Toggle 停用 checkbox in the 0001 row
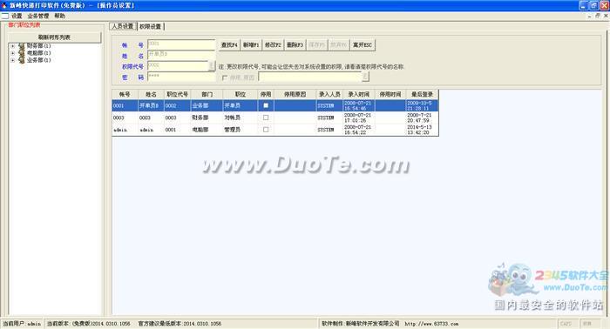610x329 pixels. 266,105
